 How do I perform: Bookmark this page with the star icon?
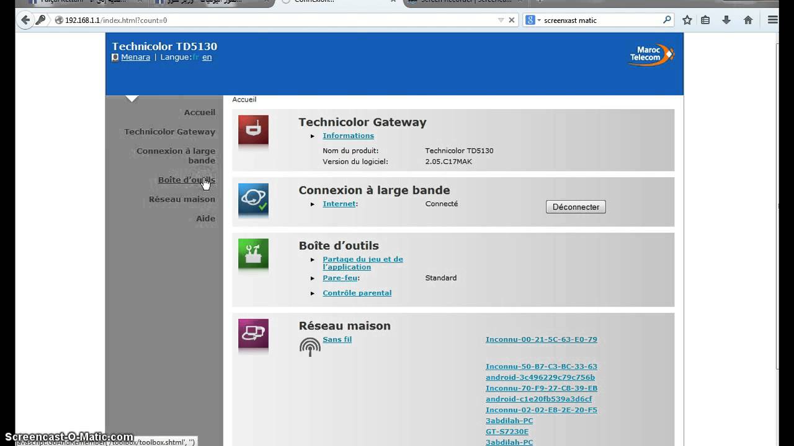[x=687, y=20]
